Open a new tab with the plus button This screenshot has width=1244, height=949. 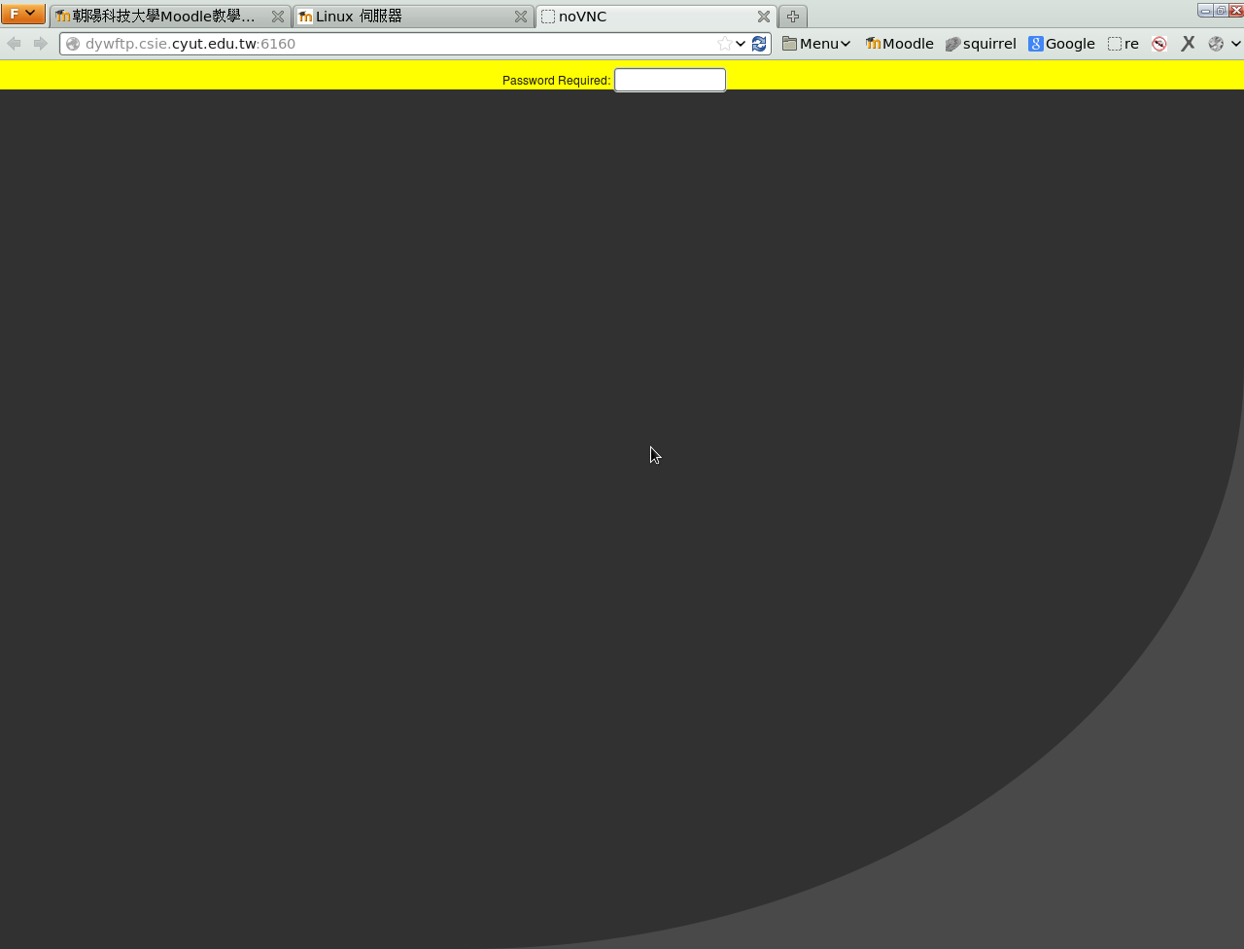(x=793, y=17)
